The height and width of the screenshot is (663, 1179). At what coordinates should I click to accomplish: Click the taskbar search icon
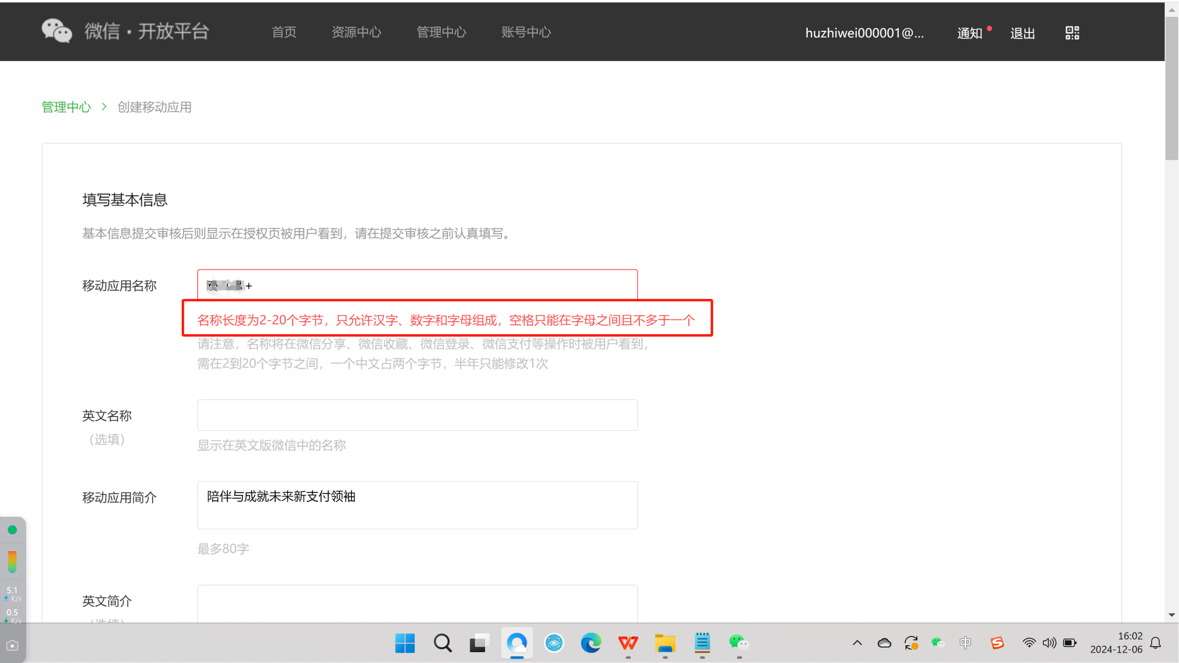(442, 643)
